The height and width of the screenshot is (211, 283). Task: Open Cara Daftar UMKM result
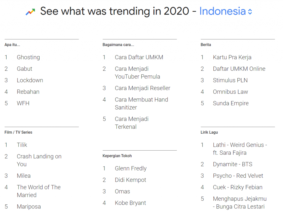click(139, 57)
